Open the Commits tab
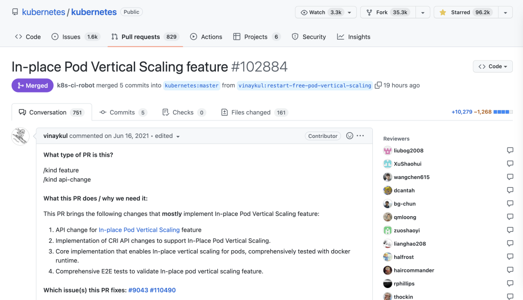The height and width of the screenshot is (300, 523). pos(123,112)
